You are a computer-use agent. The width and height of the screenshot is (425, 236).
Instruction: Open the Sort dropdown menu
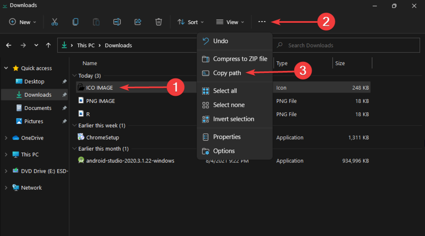point(190,22)
